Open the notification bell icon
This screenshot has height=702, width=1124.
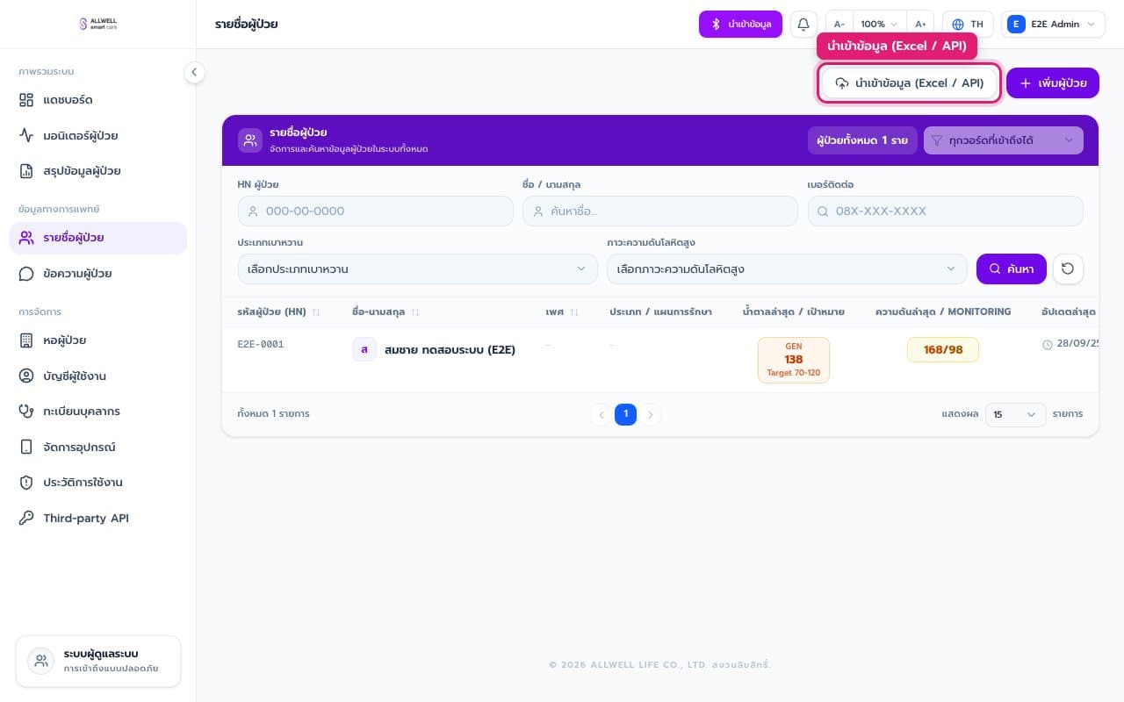(x=803, y=24)
